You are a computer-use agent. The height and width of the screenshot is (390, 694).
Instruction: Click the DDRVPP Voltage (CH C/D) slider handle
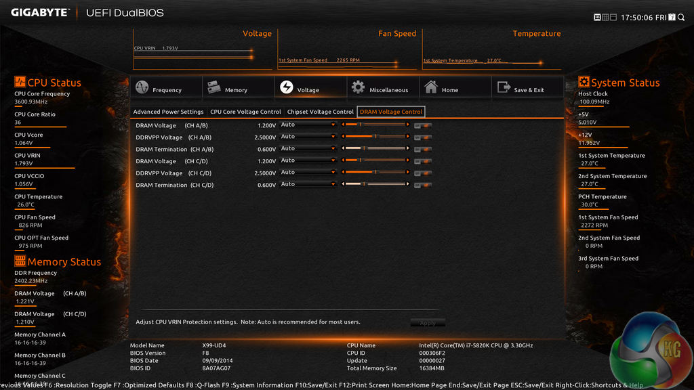[x=375, y=173]
